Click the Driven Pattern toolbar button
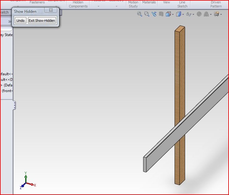This screenshot has width=229, height=195. point(216,4)
